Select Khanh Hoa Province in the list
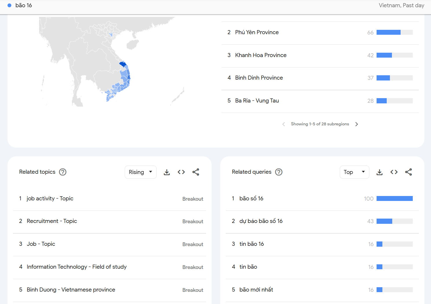Image resolution: width=431 pixels, height=304 pixels. coord(261,55)
